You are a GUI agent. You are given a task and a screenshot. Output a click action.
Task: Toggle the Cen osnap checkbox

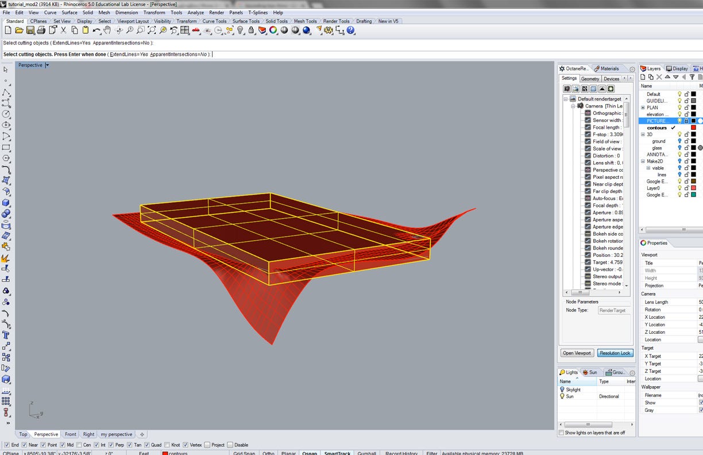coord(79,445)
